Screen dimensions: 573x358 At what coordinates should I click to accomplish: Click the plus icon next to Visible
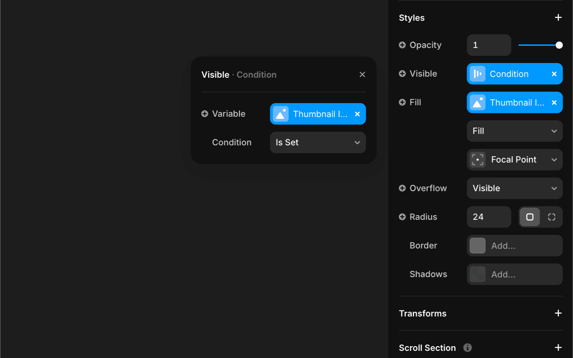pos(402,73)
